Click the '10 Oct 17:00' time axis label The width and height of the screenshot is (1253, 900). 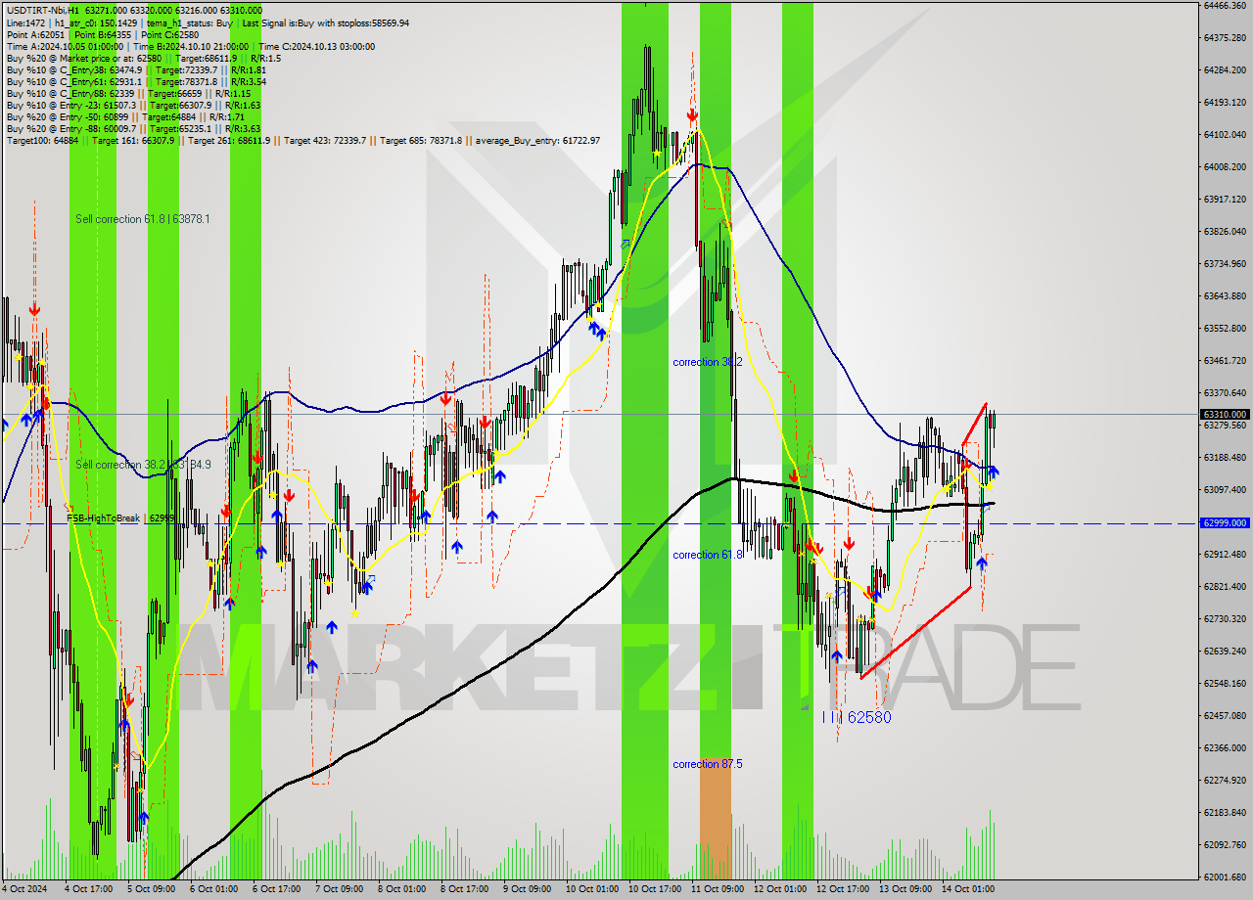coord(655,889)
